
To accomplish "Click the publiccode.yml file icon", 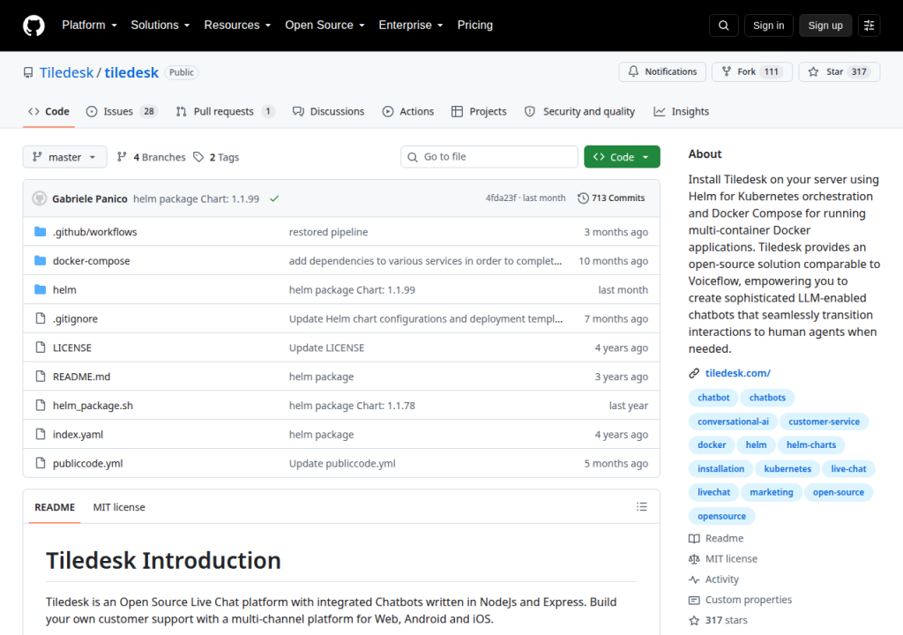I will pos(41,463).
